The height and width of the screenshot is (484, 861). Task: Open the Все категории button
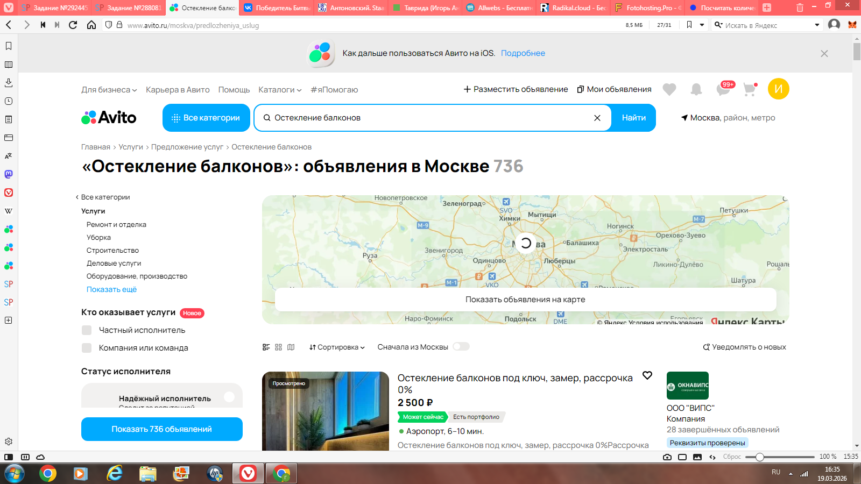coord(206,118)
